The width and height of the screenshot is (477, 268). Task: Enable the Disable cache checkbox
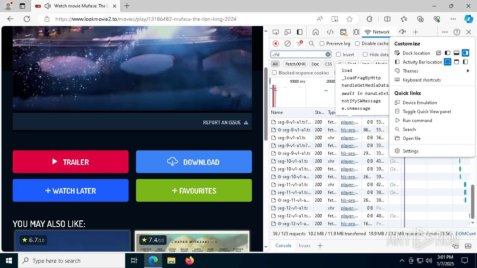click(x=357, y=44)
